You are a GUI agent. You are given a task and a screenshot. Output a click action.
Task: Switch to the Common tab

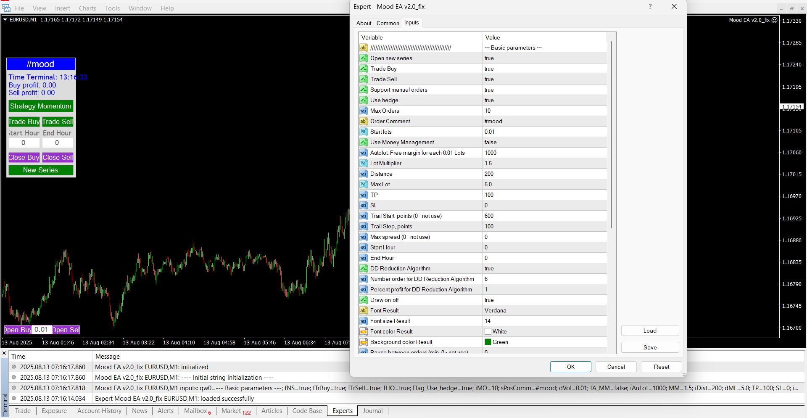tap(388, 23)
